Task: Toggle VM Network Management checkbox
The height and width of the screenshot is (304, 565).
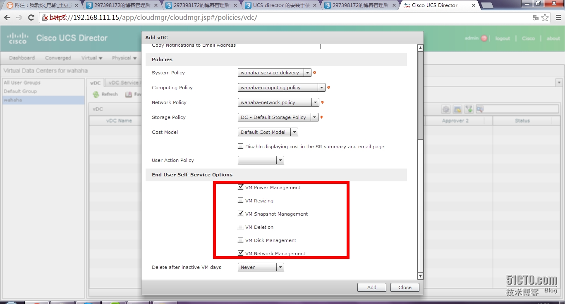Action: pyautogui.click(x=241, y=253)
